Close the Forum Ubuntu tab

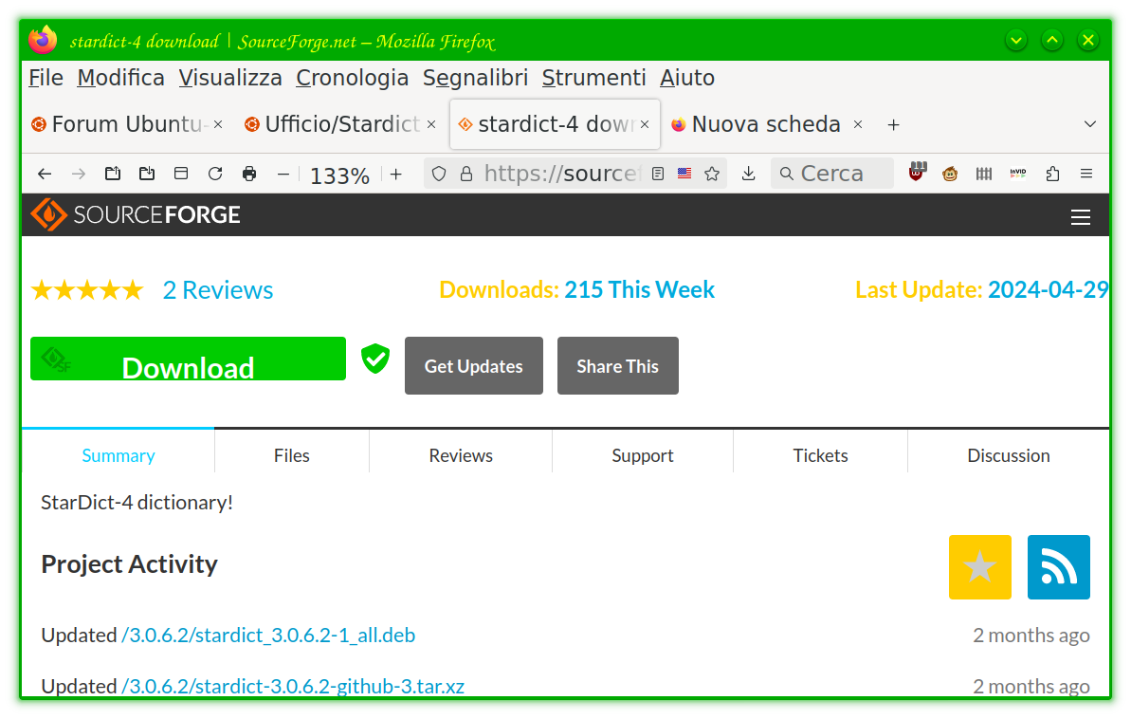pyautogui.click(x=219, y=125)
